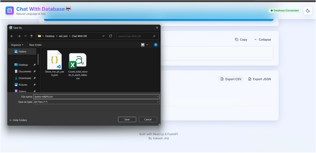
Task: Collapse the query section
Action: click(x=263, y=40)
